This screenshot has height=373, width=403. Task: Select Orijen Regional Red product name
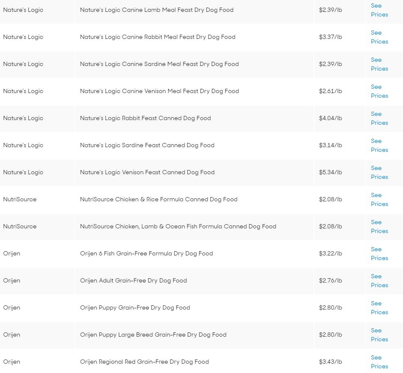145,362
